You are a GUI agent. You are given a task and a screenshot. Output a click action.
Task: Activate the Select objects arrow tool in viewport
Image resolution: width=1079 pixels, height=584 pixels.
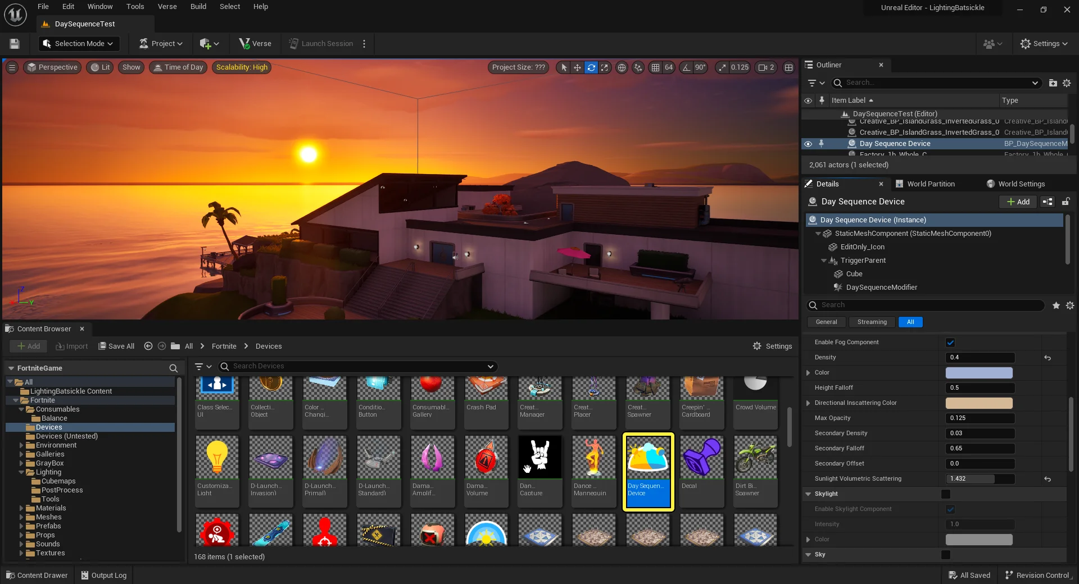tap(564, 67)
